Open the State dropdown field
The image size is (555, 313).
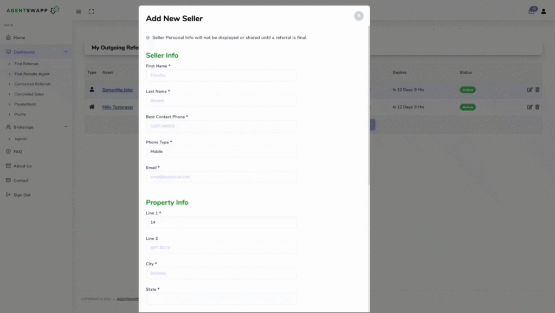pyautogui.click(x=221, y=298)
